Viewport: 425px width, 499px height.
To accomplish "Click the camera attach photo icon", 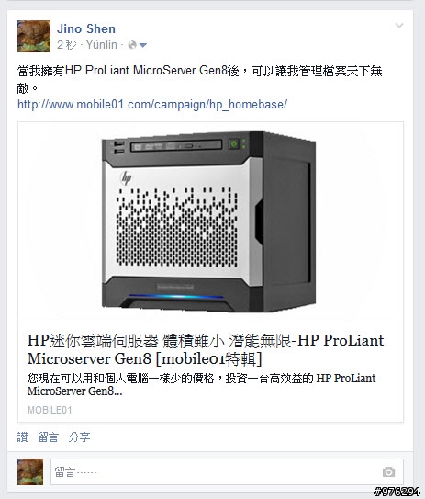I will point(388,472).
